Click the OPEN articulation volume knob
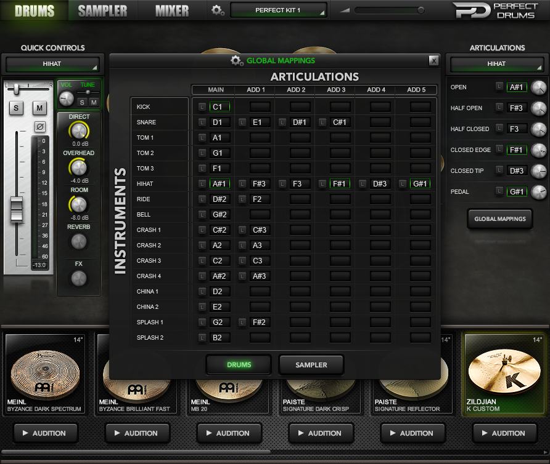This screenshot has height=464, width=550. point(539,87)
